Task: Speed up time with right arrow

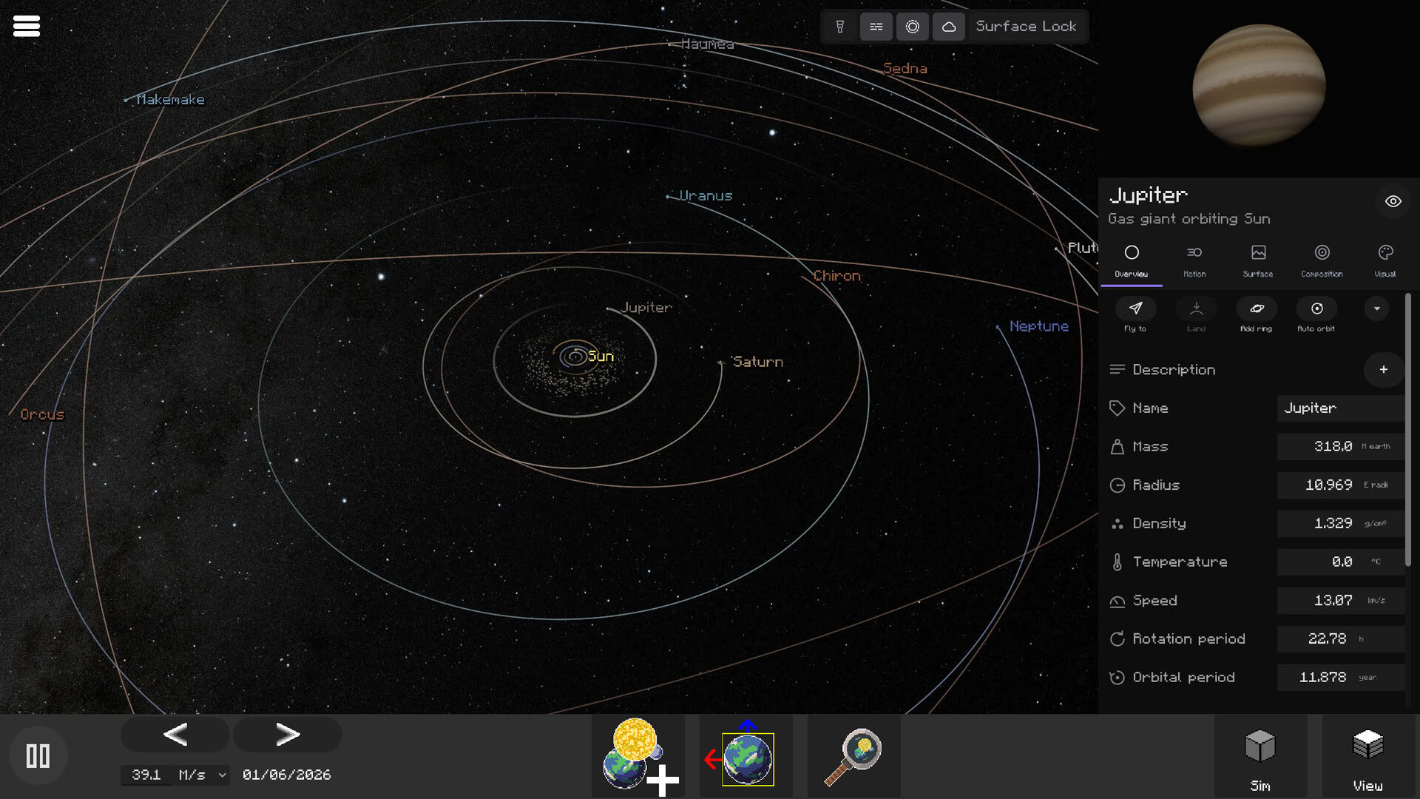Action: tap(288, 735)
